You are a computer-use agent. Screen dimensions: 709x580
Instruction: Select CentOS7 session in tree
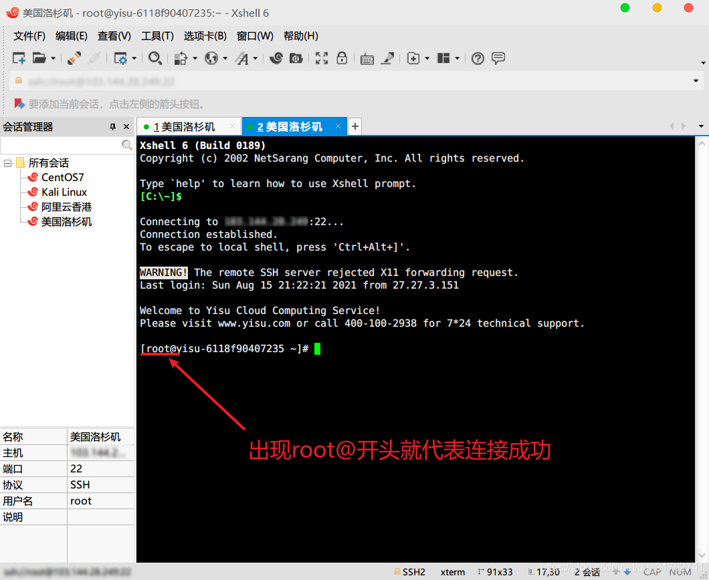point(62,178)
